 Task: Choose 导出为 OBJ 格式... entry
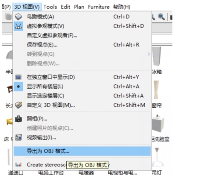tap(82, 151)
